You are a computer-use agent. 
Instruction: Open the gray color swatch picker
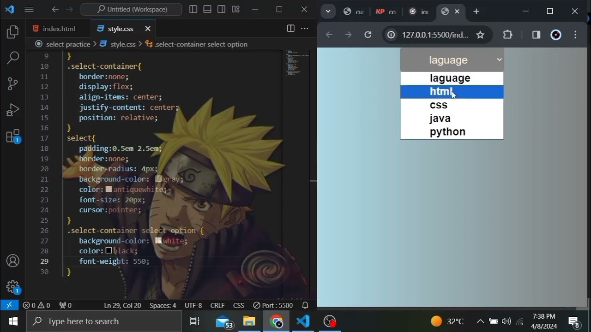159,179
